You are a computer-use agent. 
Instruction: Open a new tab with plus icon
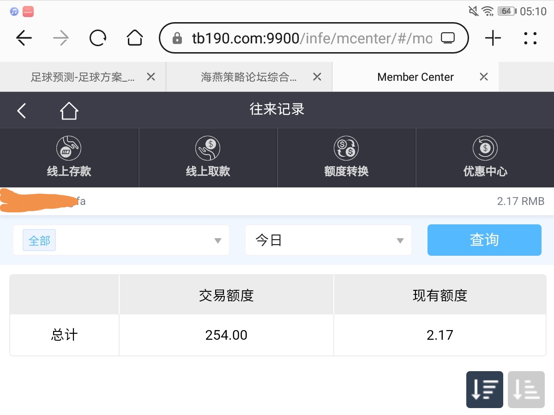point(493,38)
